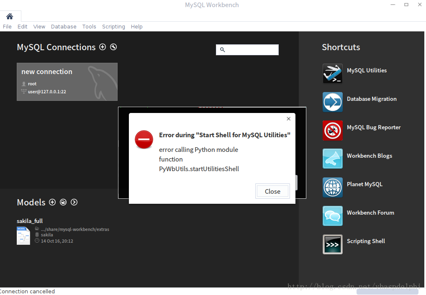Open MySQL Bug Reporter icon

tap(333, 131)
